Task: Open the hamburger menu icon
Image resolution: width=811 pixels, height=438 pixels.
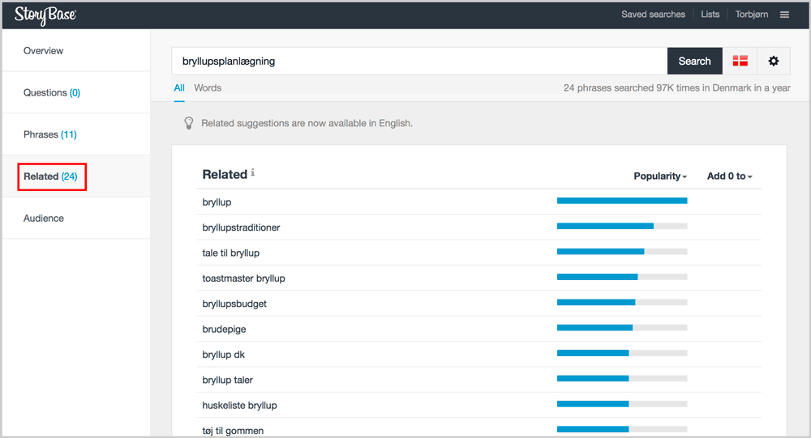Action: 784,15
